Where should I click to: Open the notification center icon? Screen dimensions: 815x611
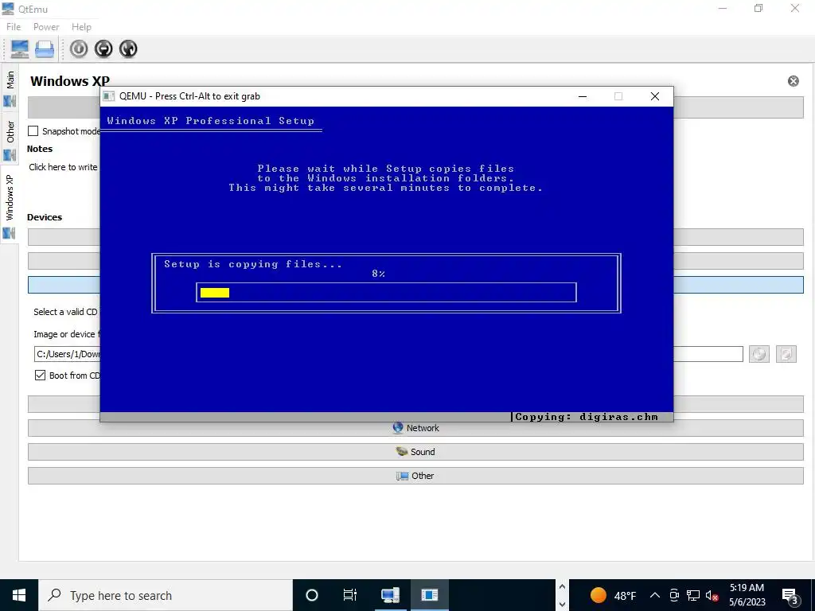[x=790, y=597]
